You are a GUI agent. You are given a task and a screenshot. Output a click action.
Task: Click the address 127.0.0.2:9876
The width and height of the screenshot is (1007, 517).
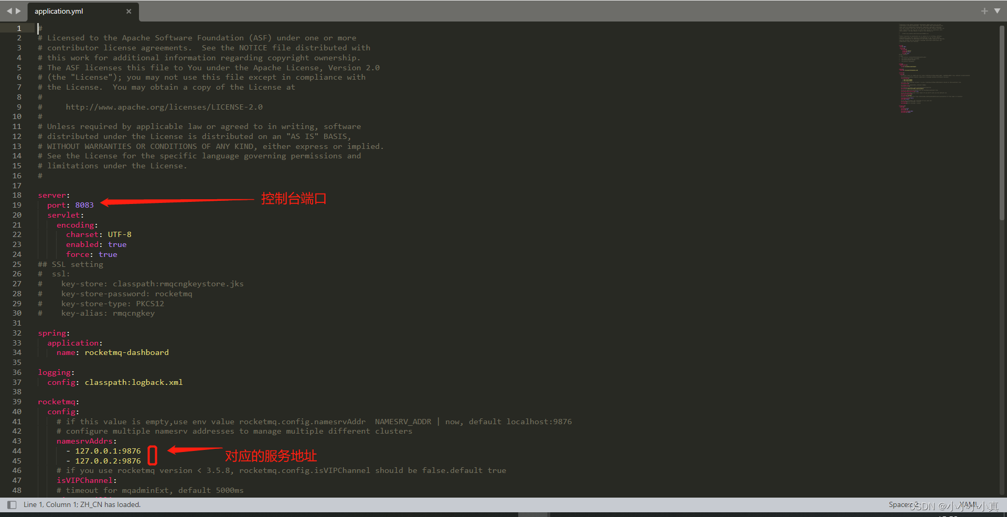[x=108, y=461]
